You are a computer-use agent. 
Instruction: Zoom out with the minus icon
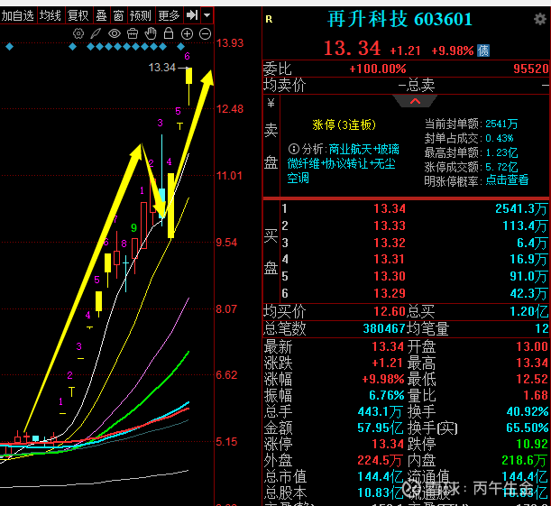[x=205, y=33]
